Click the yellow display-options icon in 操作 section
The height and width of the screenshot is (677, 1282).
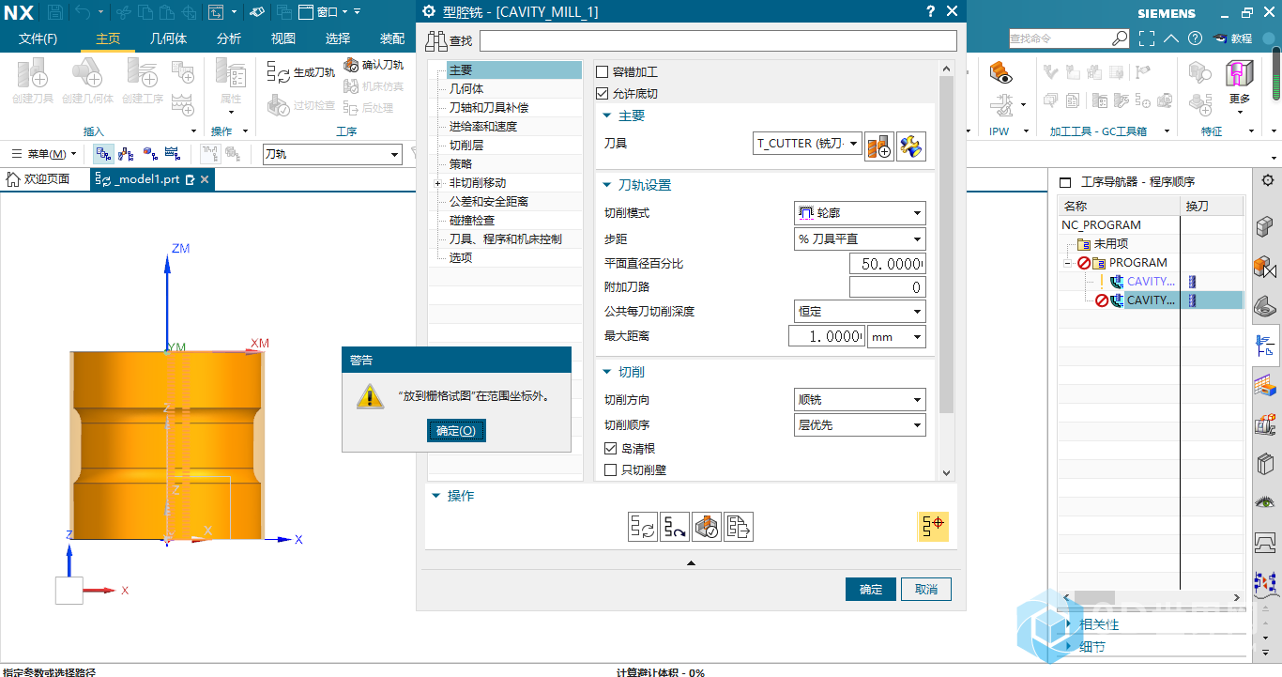point(933,527)
